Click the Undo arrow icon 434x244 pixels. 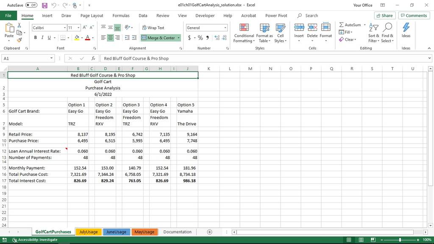coord(54,5)
